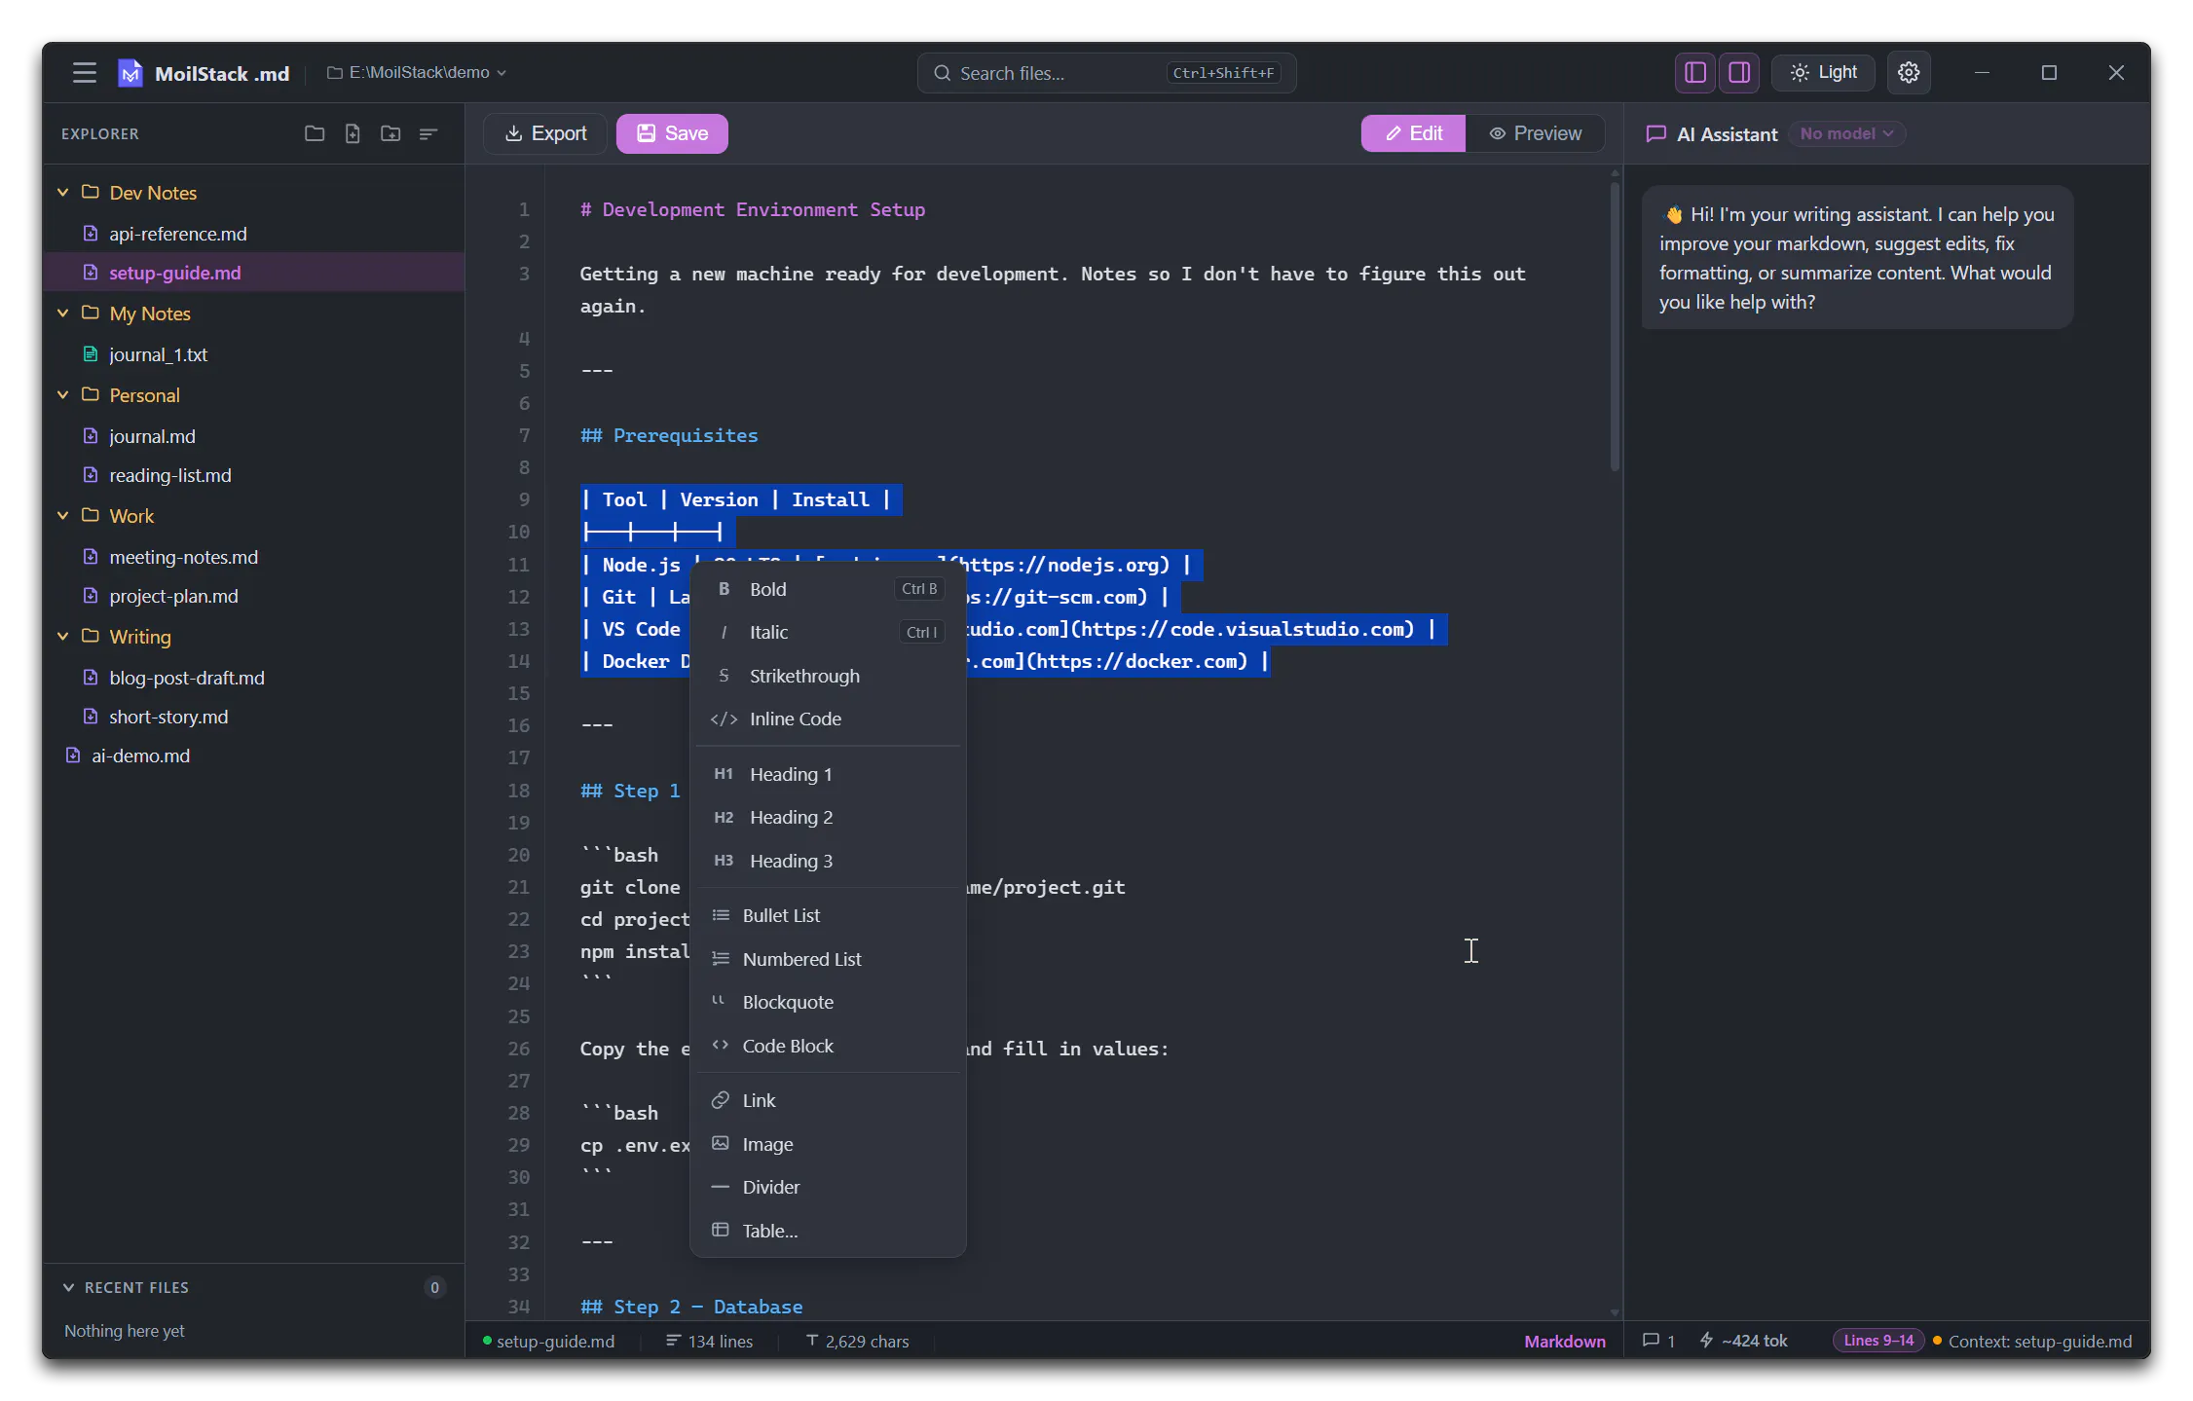Click the 2,629 chars status entry
This screenshot has width=2193, height=1401.
click(857, 1341)
